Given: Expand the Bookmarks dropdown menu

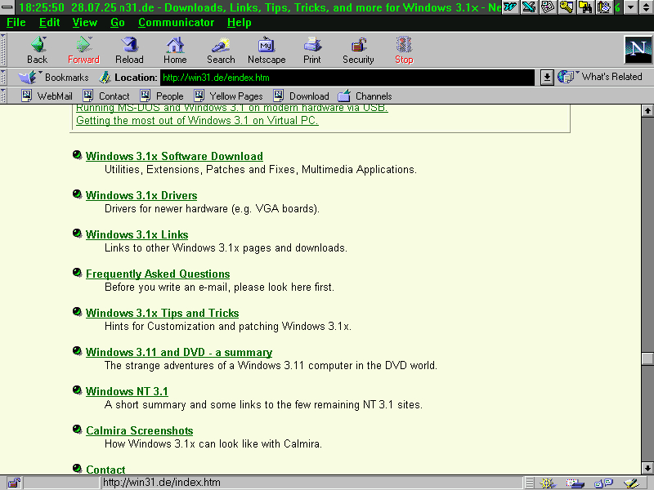Looking at the screenshot, I should (x=57, y=77).
